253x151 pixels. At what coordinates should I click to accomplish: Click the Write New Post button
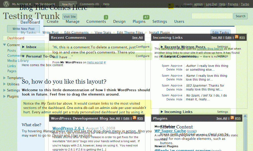tap(23, 29)
